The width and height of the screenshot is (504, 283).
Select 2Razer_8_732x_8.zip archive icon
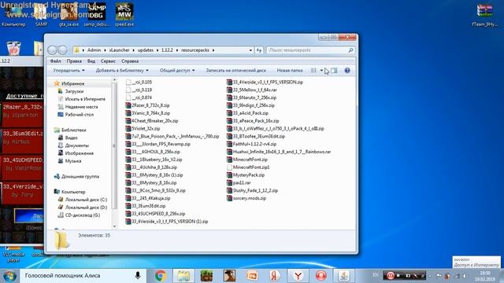(x=128, y=105)
